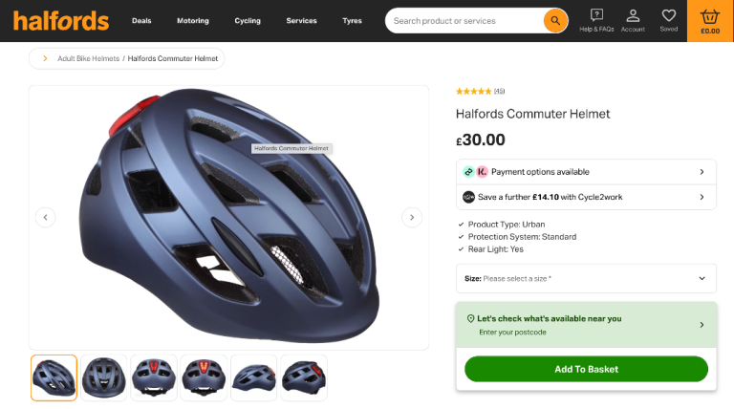Click Add To Basket button
The height and width of the screenshot is (409, 734).
pyautogui.click(x=586, y=369)
